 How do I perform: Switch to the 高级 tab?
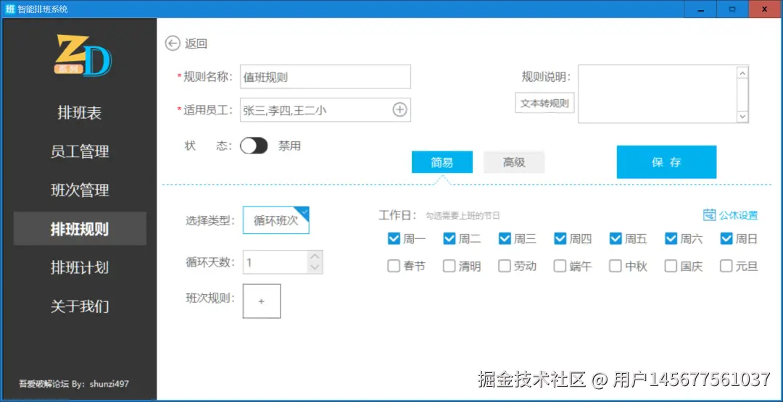tap(514, 162)
